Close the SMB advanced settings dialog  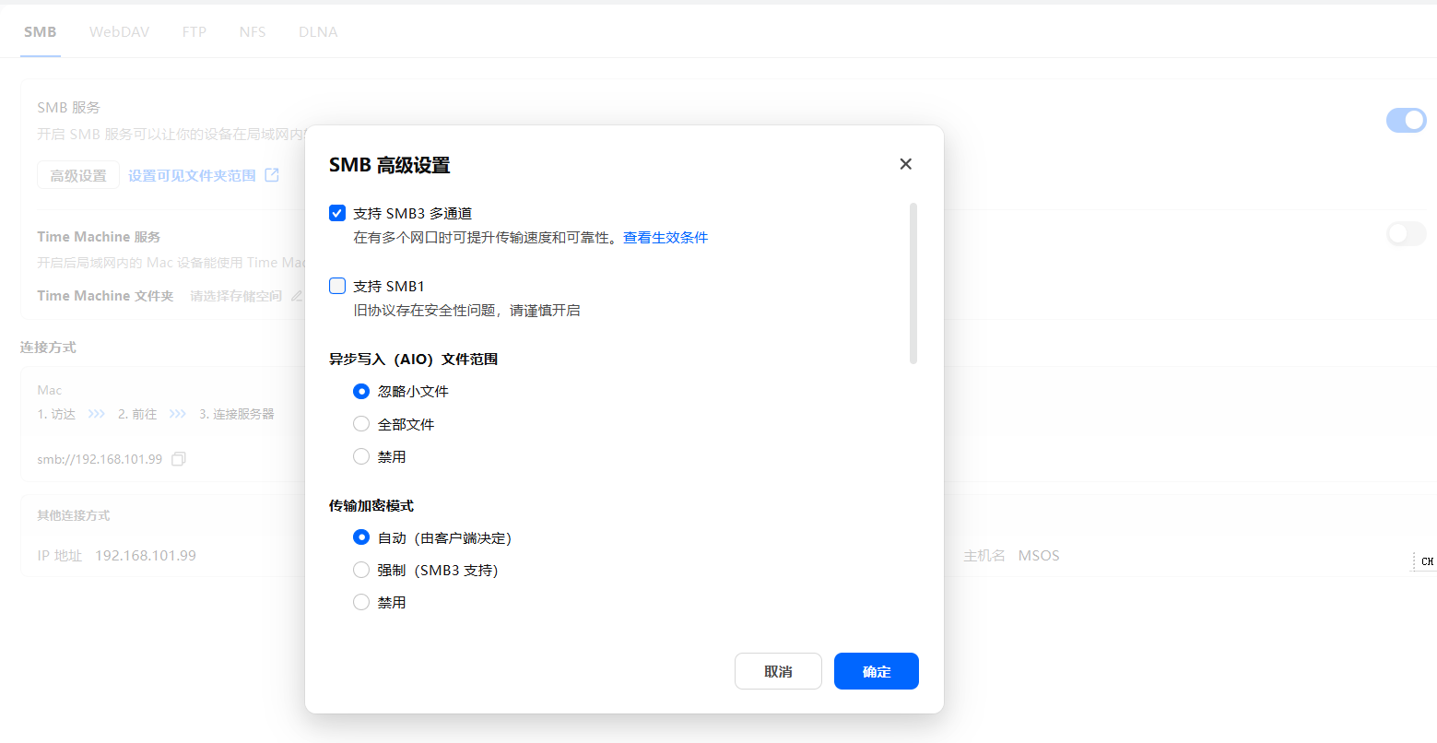pyautogui.click(x=905, y=164)
